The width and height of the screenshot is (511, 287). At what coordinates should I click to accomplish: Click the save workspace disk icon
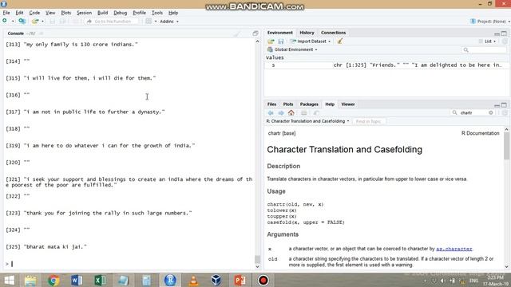pos(280,41)
